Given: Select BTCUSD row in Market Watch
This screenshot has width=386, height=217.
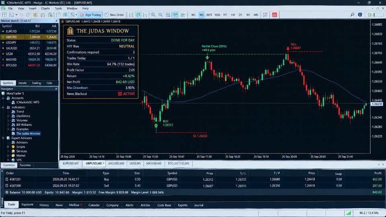Looking at the screenshot, I should (x=29, y=65).
